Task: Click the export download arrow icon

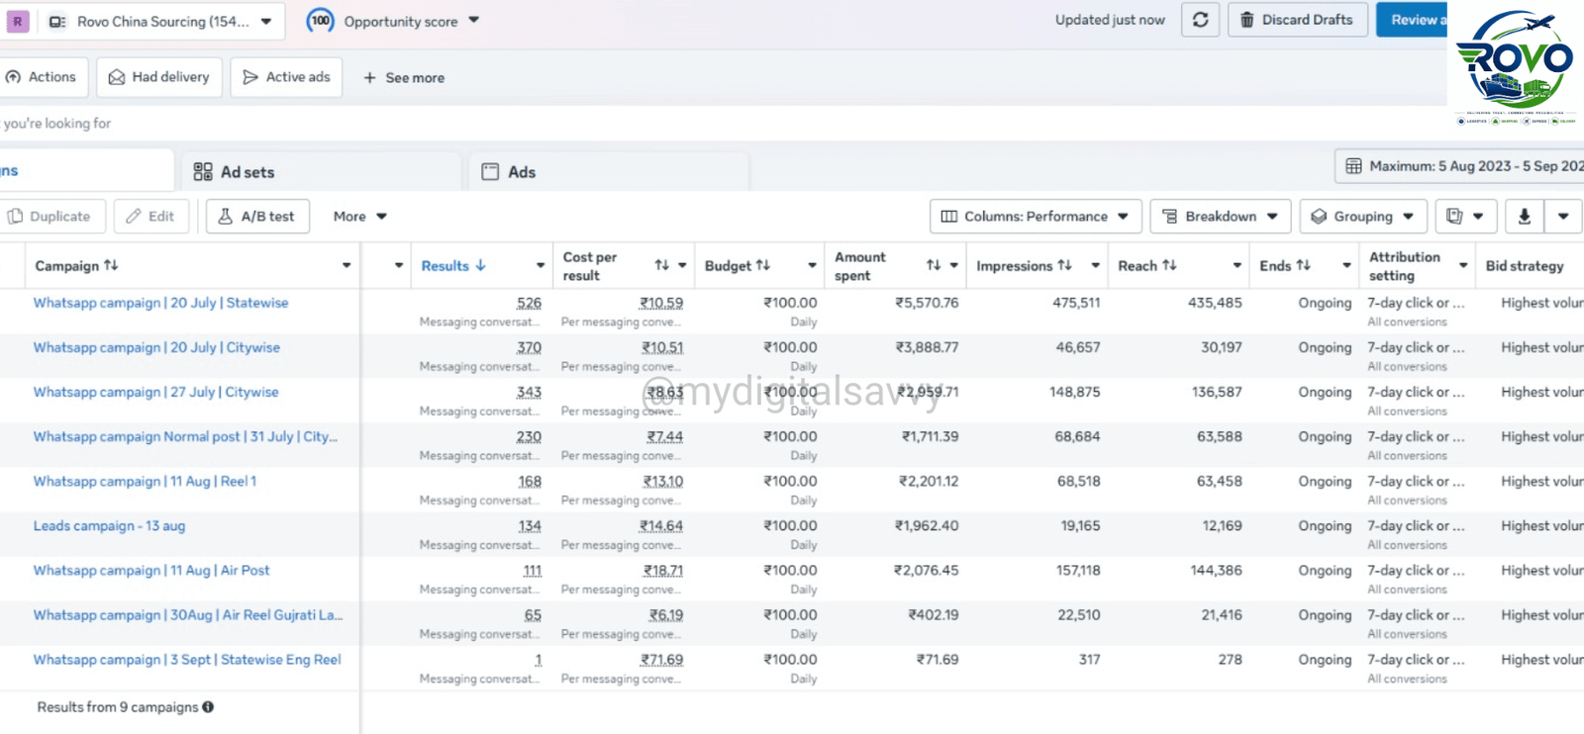Action: (x=1525, y=217)
